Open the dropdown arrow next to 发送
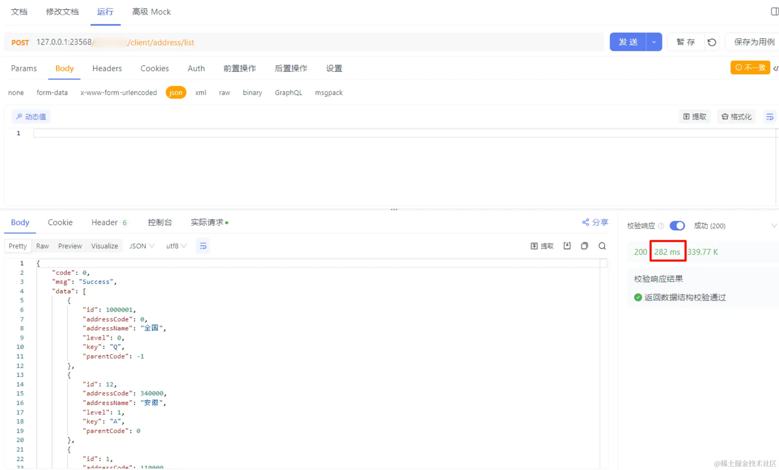779x470 pixels. point(654,42)
